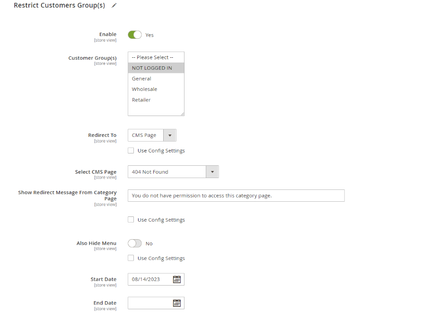430x314 pixels.
Task: Click the pencil edit icon beside the heading
Action: [114, 6]
